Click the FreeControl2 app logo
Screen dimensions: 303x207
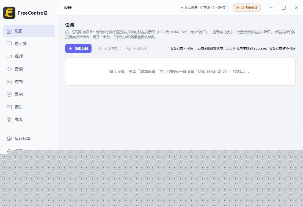[x=9, y=13]
